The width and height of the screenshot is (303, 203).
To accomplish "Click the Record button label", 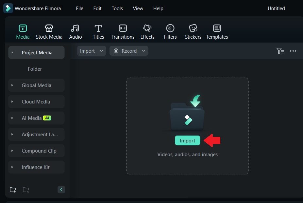I will click(129, 51).
